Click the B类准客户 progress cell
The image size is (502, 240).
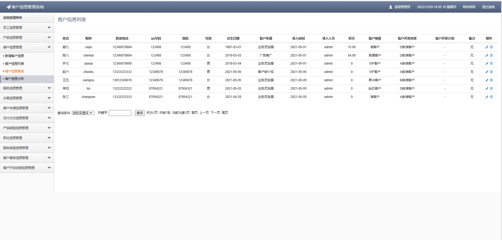coord(407,80)
